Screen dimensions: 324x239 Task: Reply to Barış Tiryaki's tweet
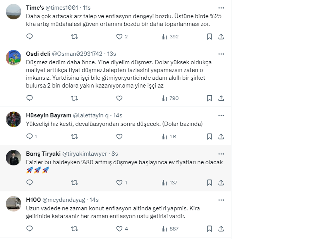30,182
